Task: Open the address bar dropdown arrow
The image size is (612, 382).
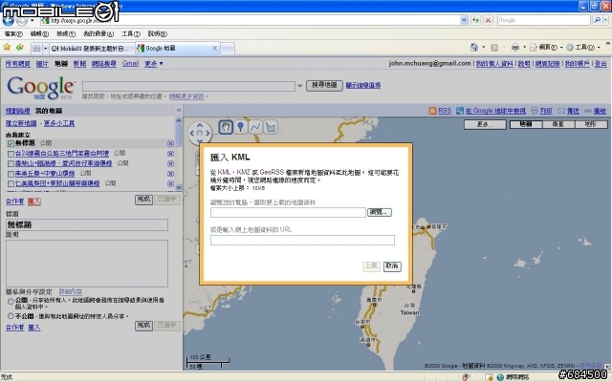Action: (x=464, y=20)
